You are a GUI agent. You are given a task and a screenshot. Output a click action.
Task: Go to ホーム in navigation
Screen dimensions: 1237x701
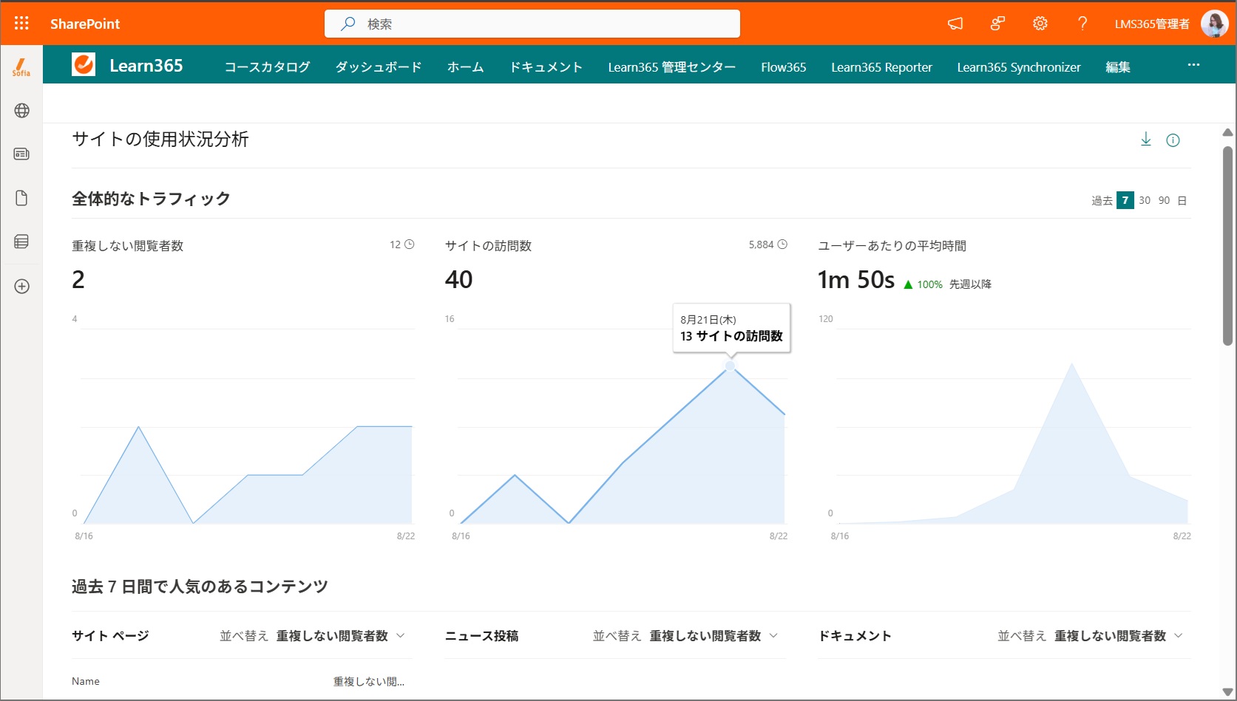(x=466, y=67)
